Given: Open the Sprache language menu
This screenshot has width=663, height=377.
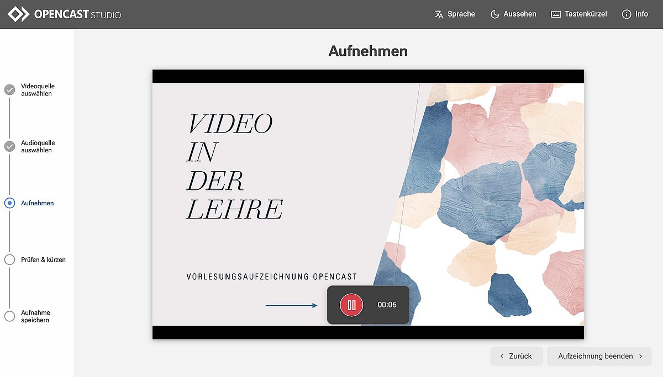Looking at the screenshot, I should pyautogui.click(x=455, y=14).
